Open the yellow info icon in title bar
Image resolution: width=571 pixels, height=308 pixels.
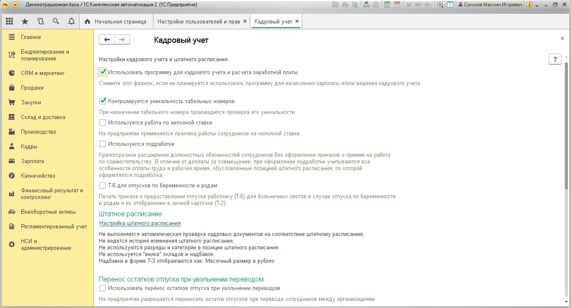pyautogui.click(x=529, y=5)
